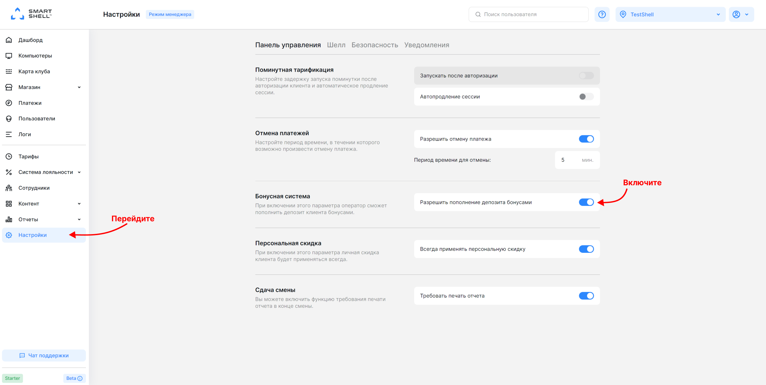Click the Logs lines icon

coord(9,134)
